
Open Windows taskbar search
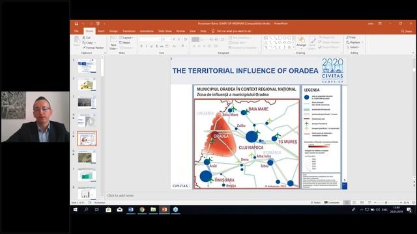[x=86, y=209]
